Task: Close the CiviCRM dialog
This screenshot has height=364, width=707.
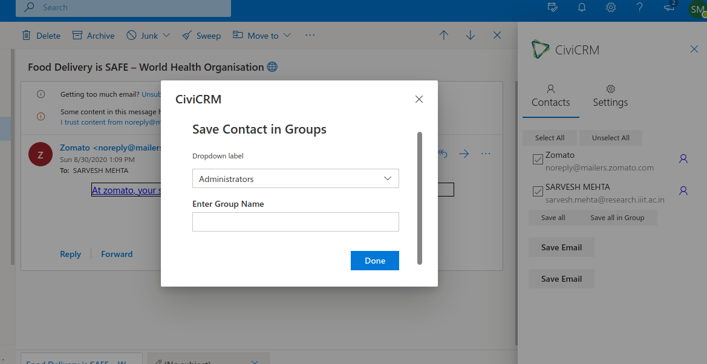Action: (419, 99)
